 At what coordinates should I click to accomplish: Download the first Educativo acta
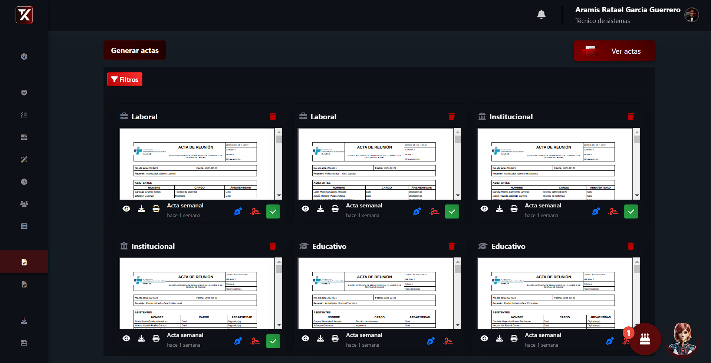(320, 338)
